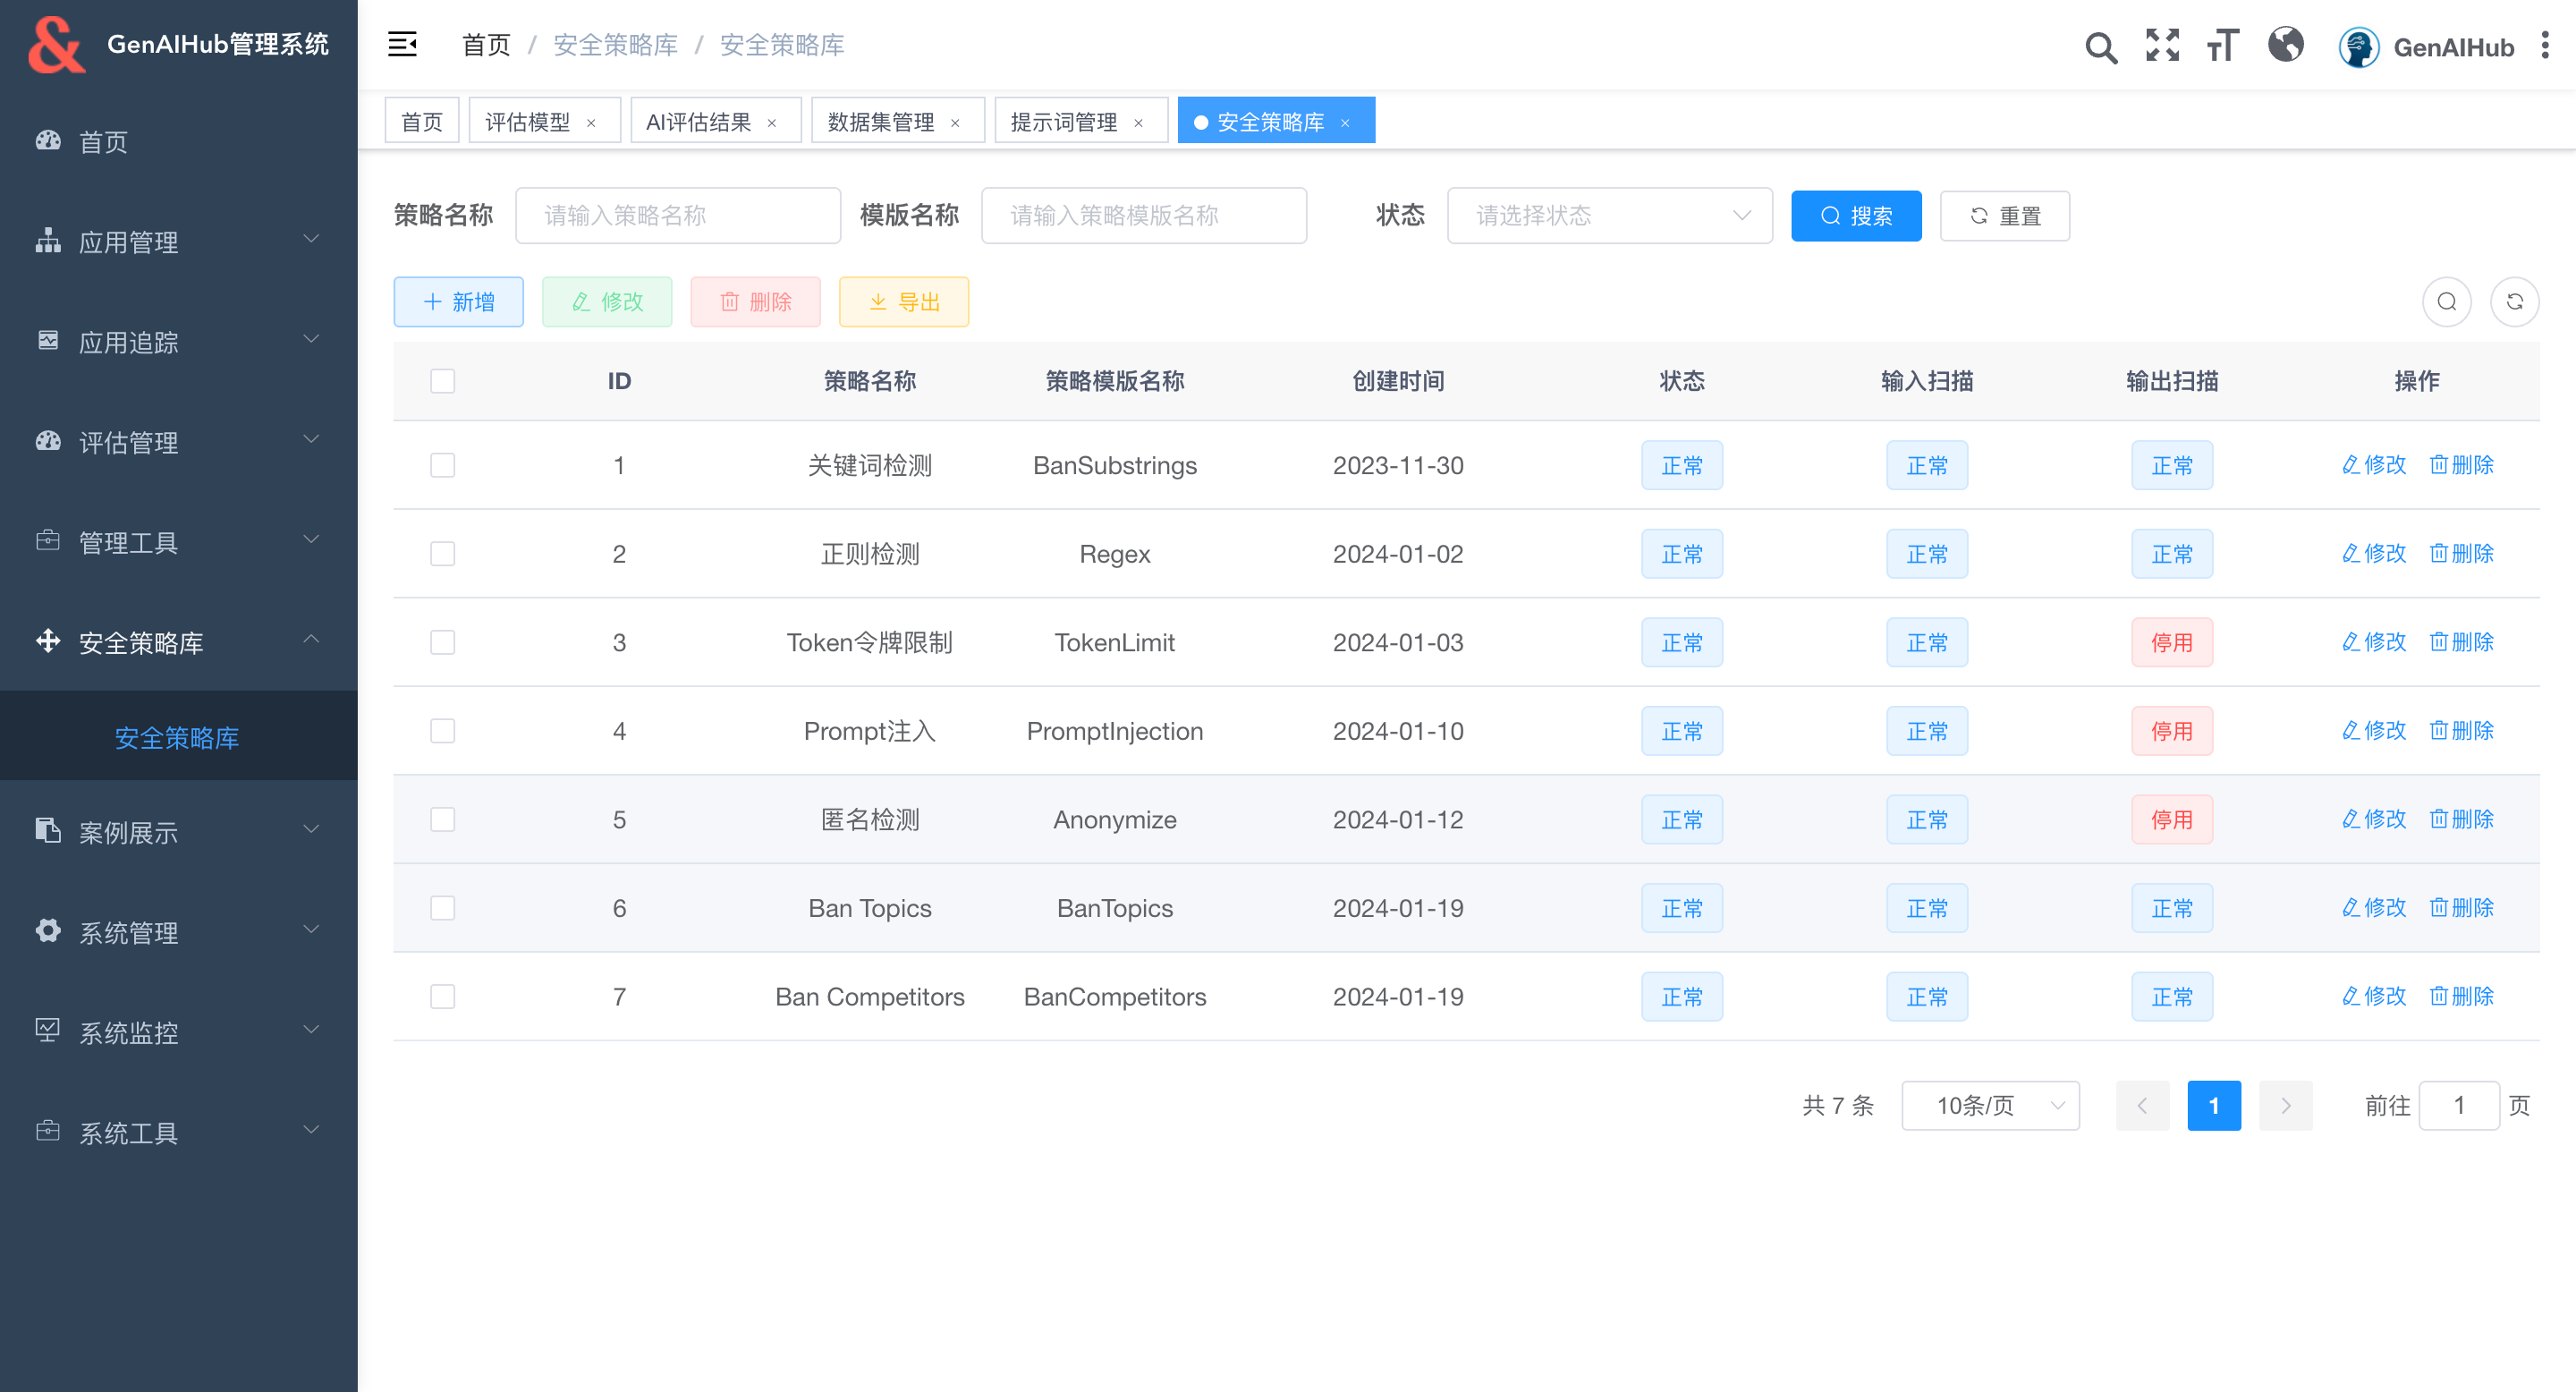Toggle fullscreen with the expand icon

2162,45
